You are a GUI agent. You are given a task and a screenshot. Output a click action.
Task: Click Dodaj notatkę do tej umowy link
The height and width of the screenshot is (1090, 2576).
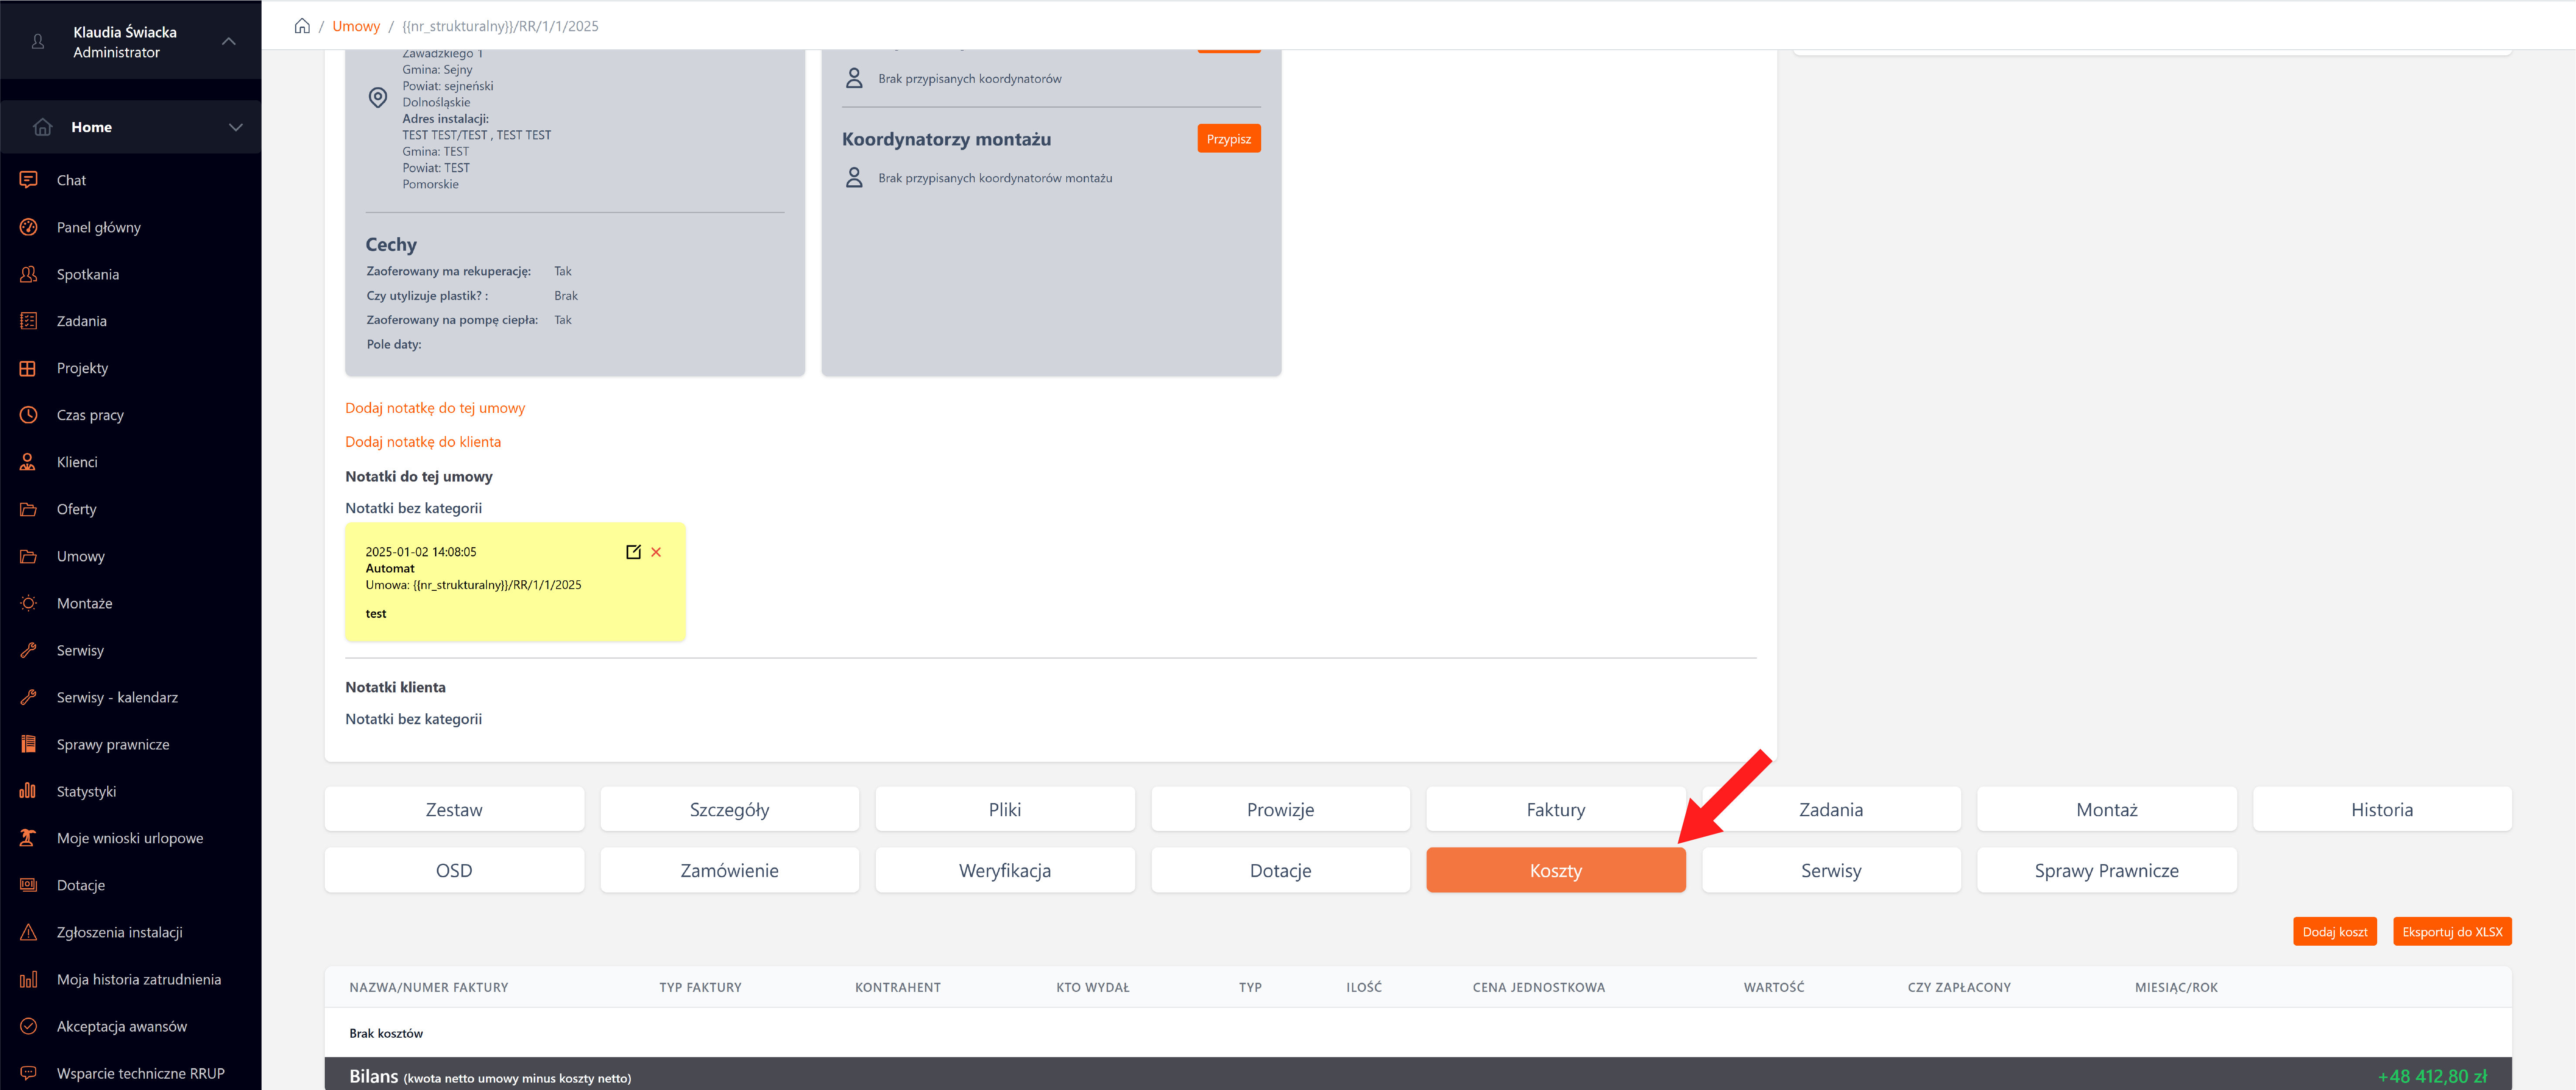(435, 408)
